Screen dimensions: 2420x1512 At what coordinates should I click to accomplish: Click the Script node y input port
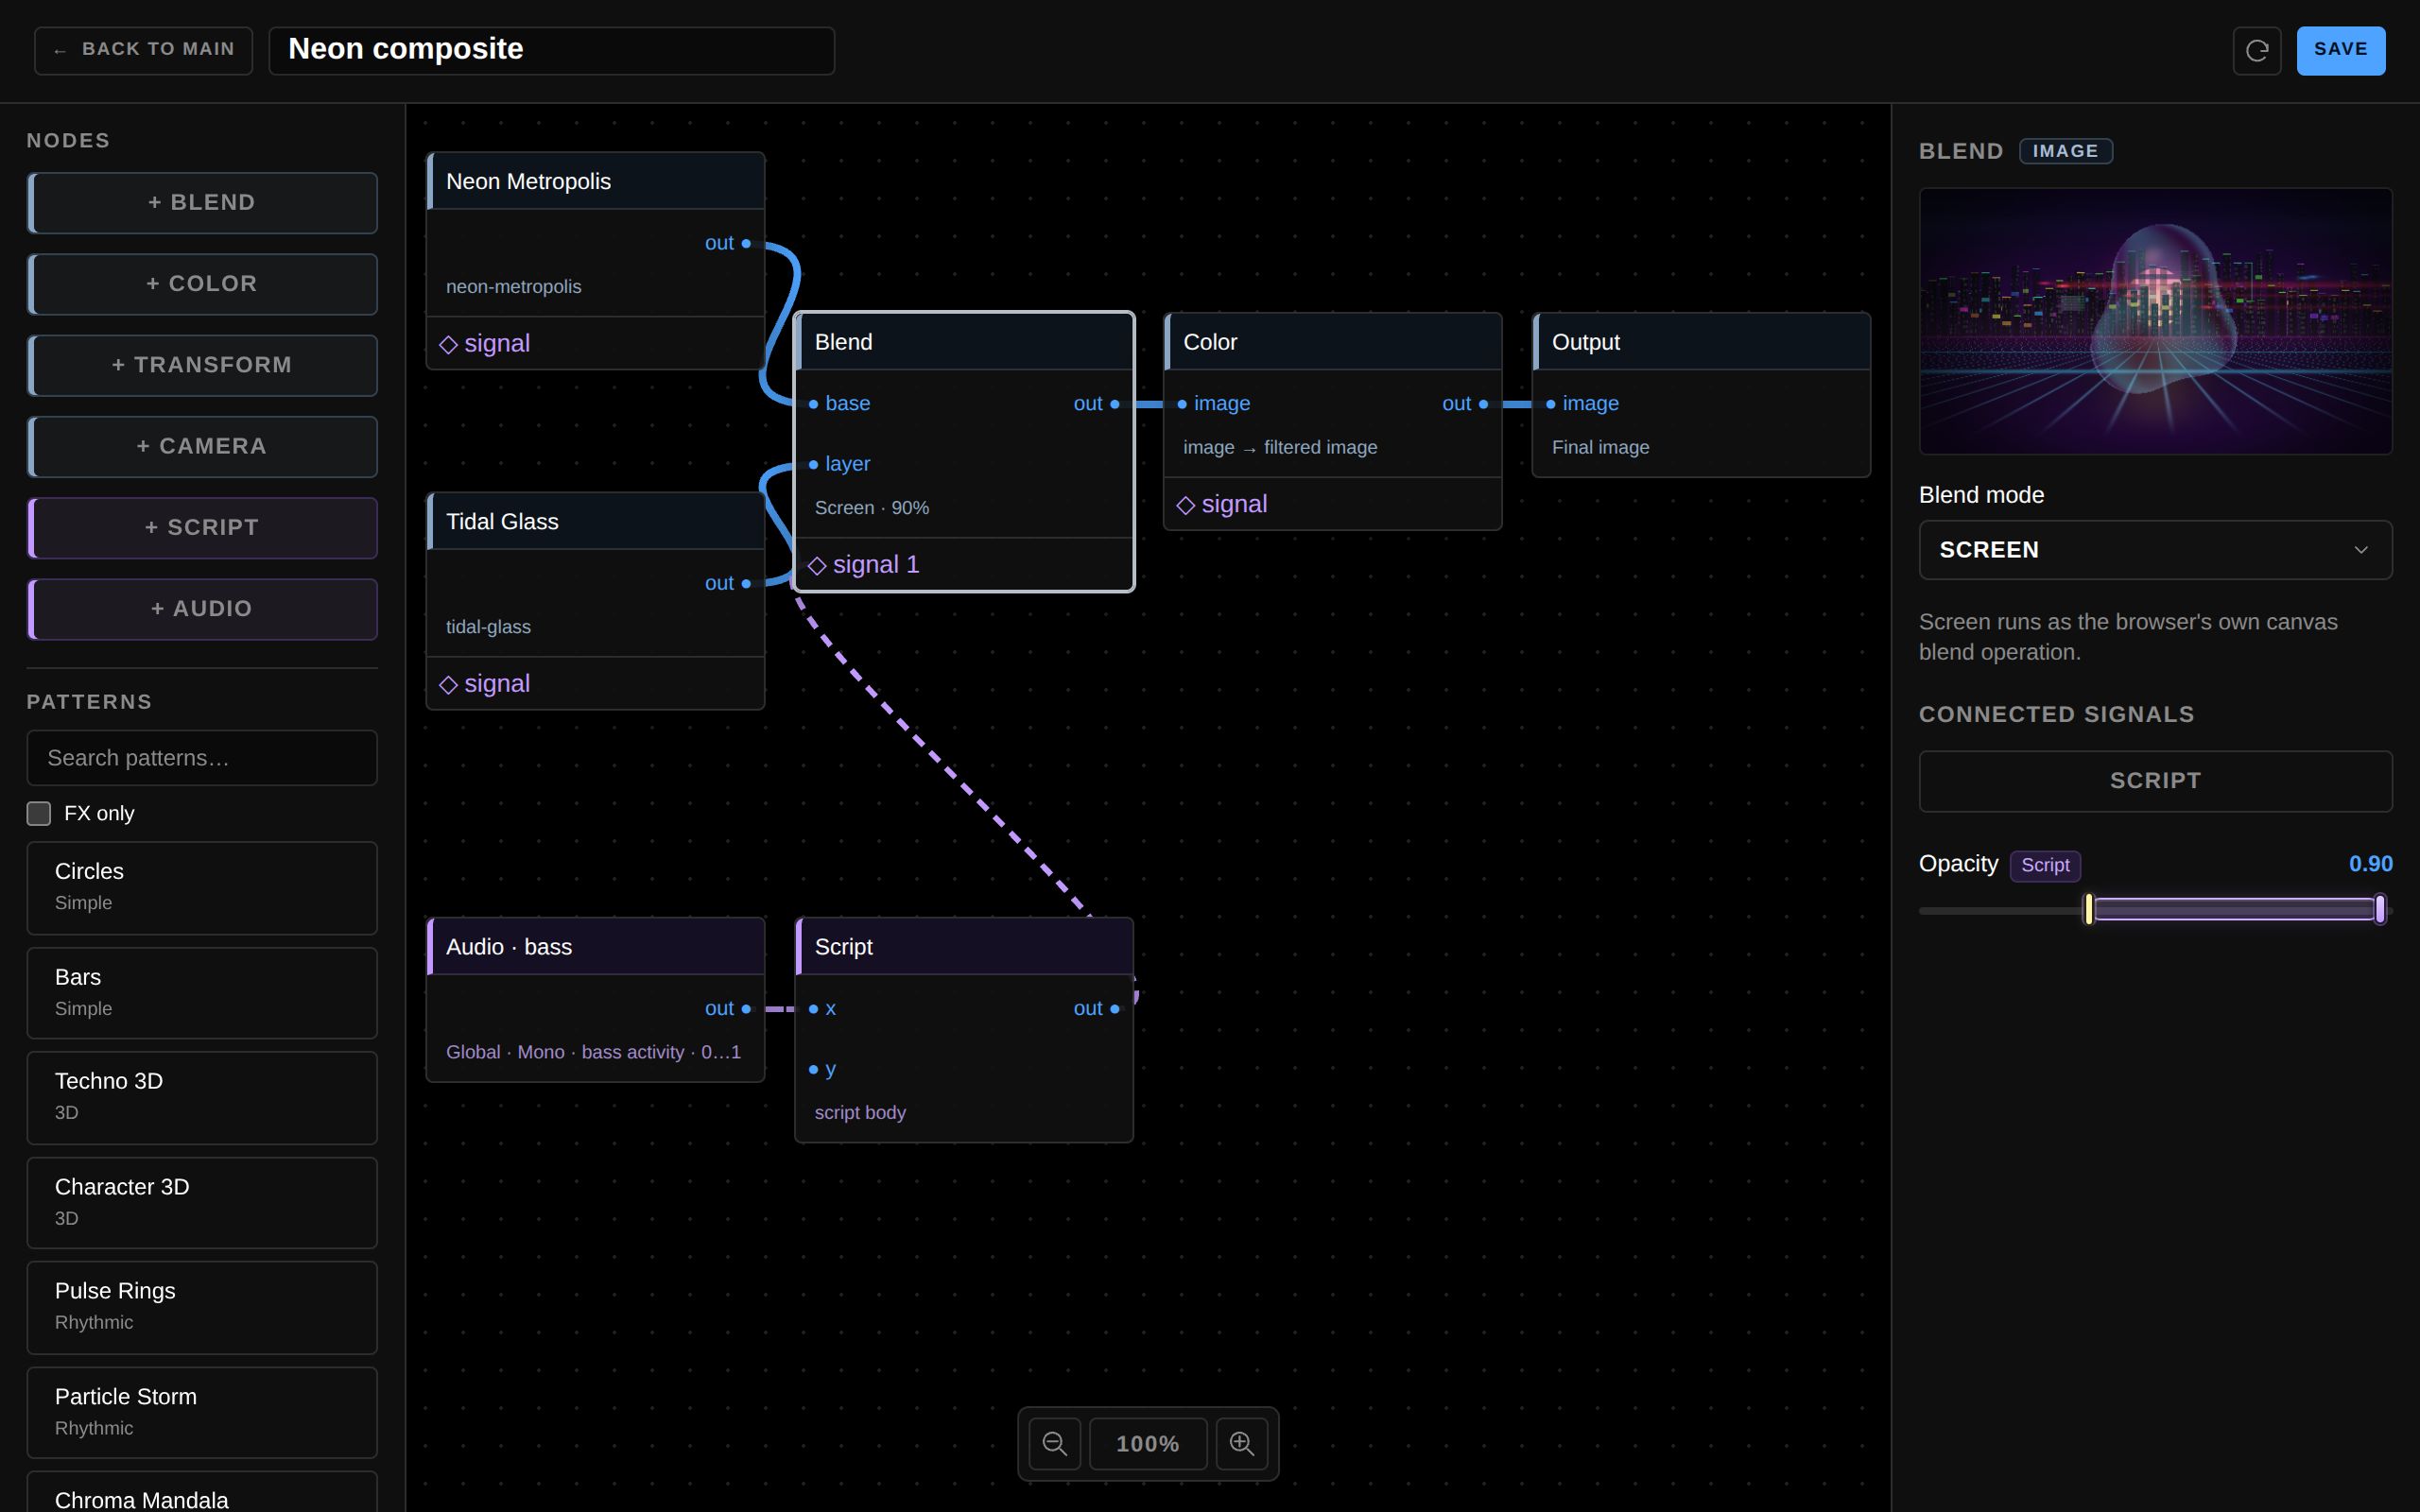813,1069
